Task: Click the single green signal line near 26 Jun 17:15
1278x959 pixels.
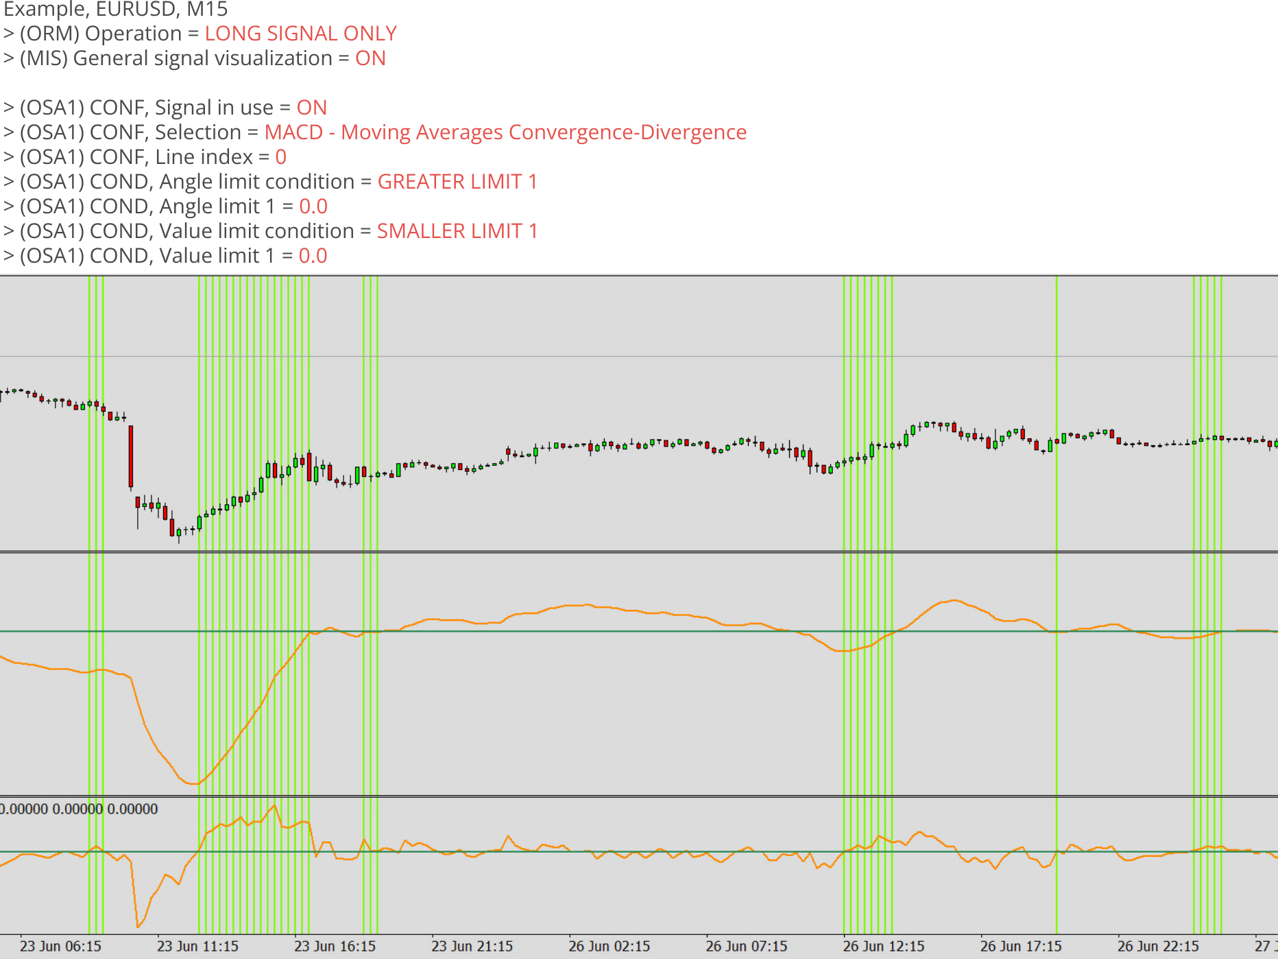Action: click(1057, 604)
